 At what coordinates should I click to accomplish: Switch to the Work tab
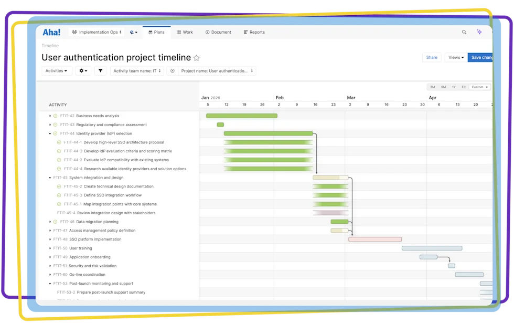pos(185,32)
